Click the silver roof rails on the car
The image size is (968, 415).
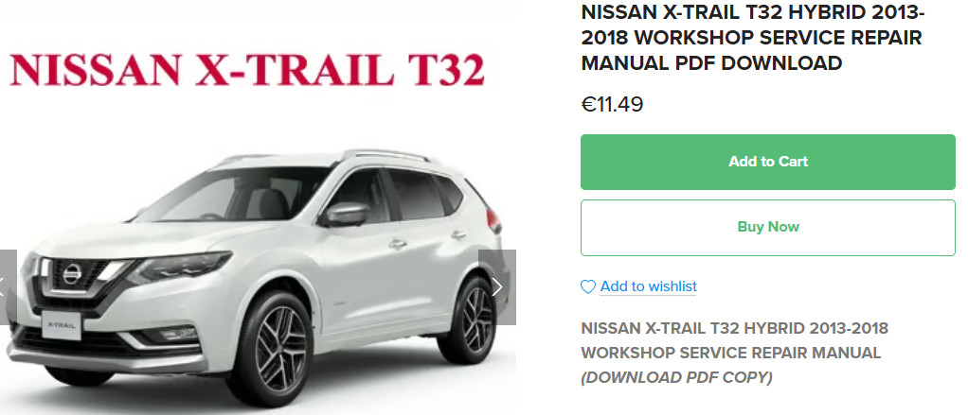tap(385, 155)
